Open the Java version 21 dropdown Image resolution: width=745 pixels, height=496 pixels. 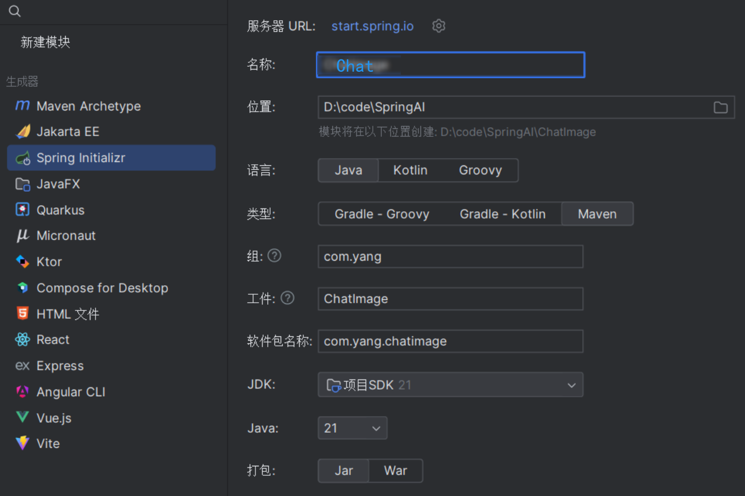(353, 428)
